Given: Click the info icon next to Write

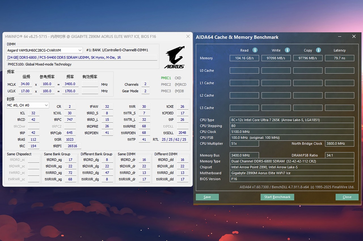Looking at the screenshot, I should point(287,50).
